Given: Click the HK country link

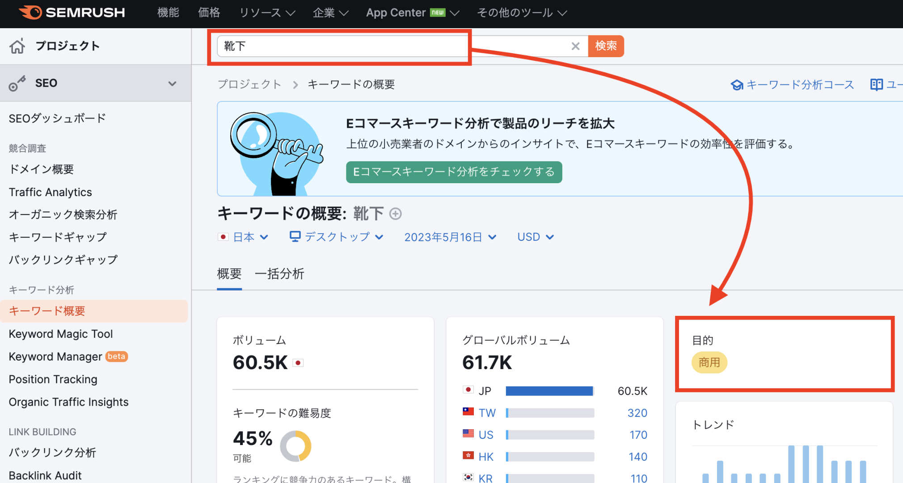Looking at the screenshot, I should pyautogui.click(x=486, y=457).
